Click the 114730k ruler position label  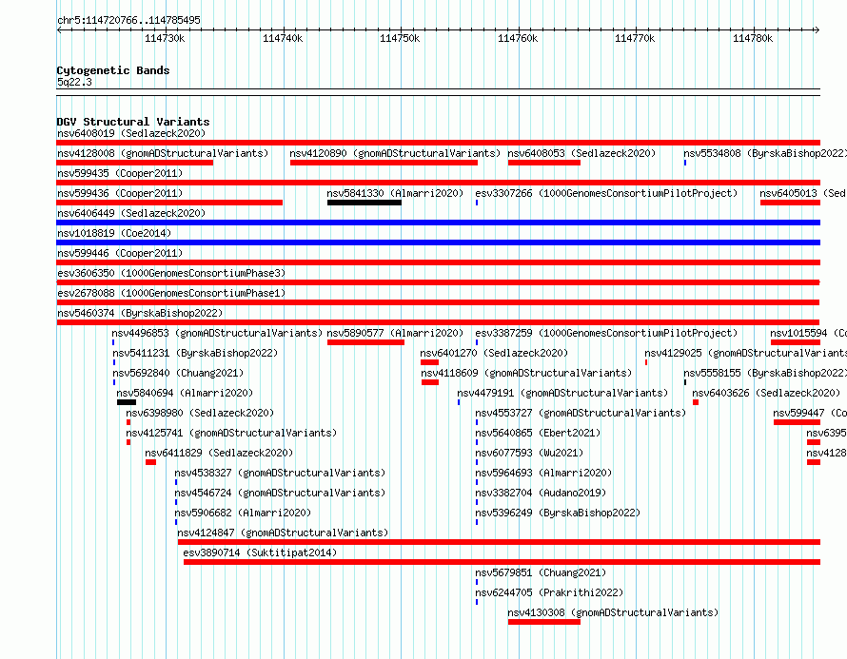(165, 38)
